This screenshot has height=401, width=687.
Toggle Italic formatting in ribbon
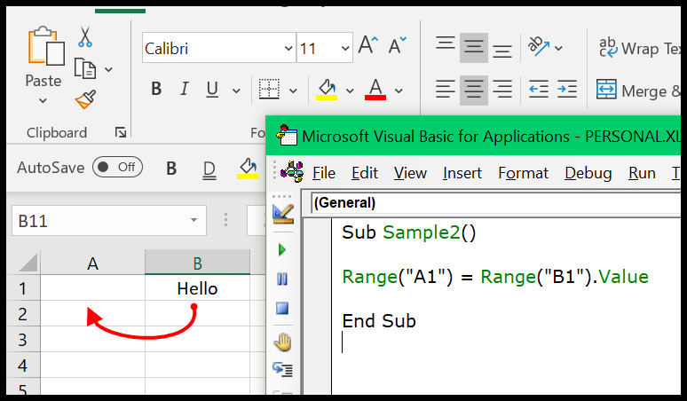coord(185,90)
